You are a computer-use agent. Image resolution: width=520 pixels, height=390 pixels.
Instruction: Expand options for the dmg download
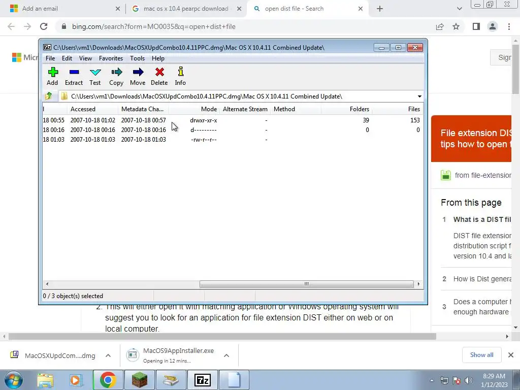pos(108,355)
